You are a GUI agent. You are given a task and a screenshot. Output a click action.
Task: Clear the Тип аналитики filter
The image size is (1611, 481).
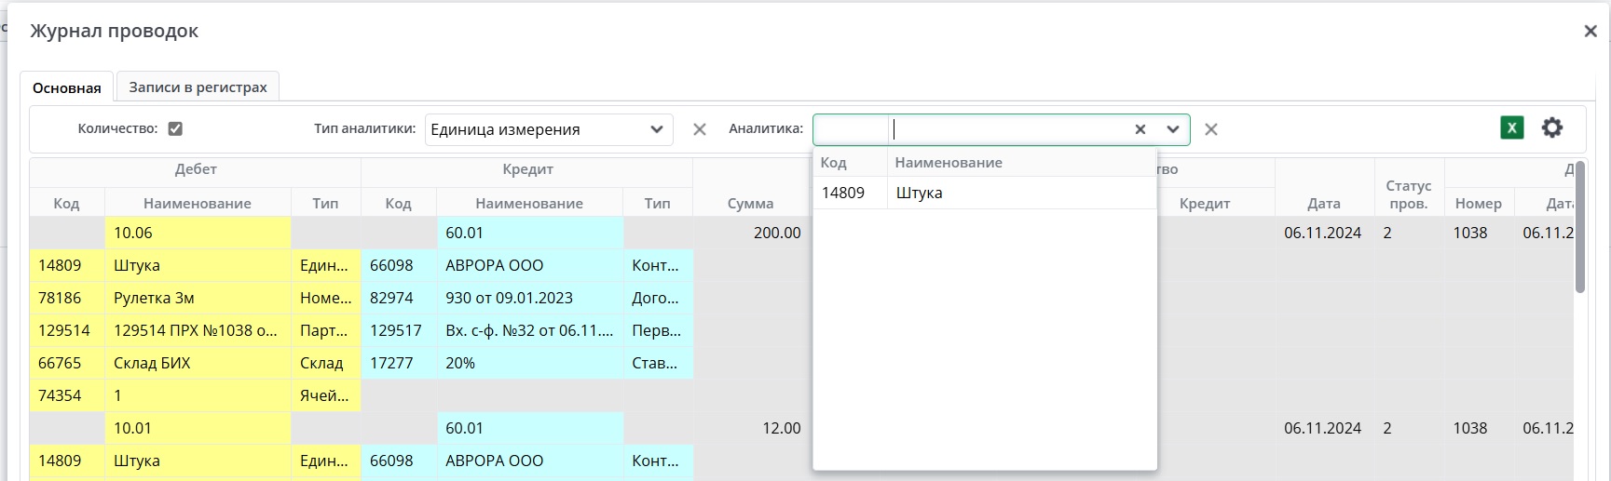tap(699, 129)
